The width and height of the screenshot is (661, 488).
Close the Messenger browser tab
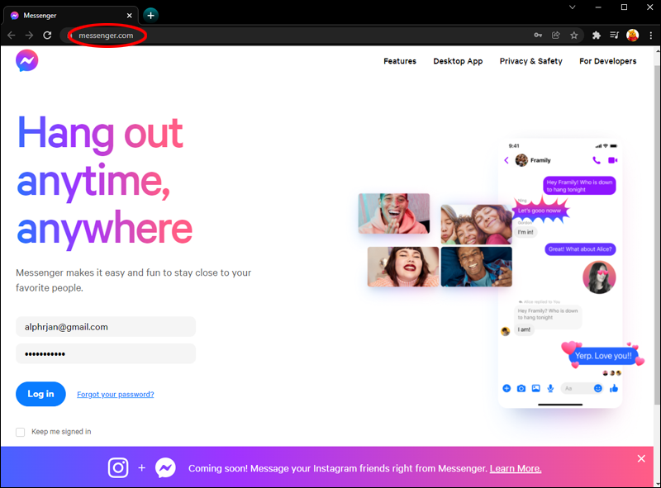coord(130,16)
